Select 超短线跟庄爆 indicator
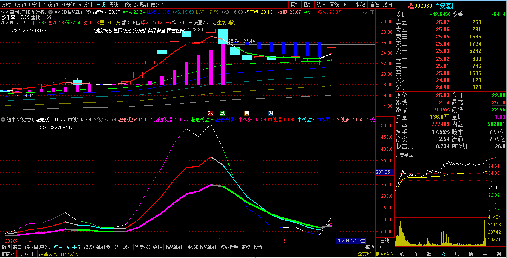The width and height of the screenshot is (507, 258). pos(97,247)
